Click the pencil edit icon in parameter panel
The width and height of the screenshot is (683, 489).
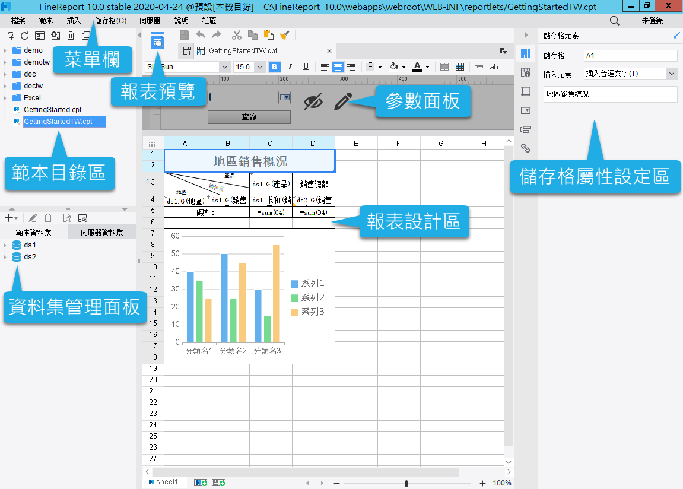coord(342,101)
